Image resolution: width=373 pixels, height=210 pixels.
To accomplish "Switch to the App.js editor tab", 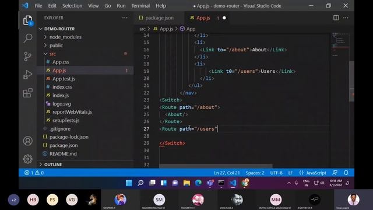I will tap(203, 18).
